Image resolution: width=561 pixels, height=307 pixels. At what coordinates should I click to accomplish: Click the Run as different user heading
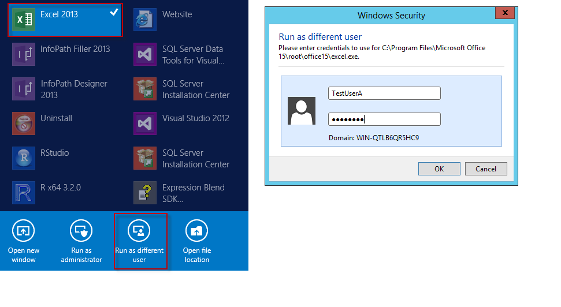(320, 37)
